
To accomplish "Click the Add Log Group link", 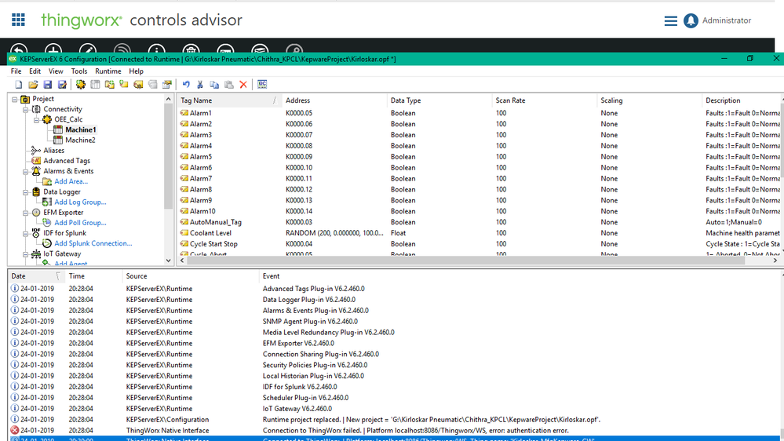I will tap(80, 202).
